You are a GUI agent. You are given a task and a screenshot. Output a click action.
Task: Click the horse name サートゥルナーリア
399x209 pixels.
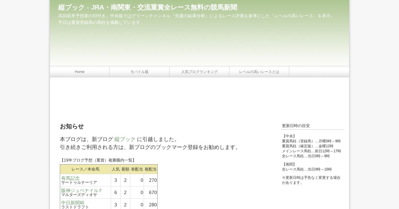coord(79,183)
